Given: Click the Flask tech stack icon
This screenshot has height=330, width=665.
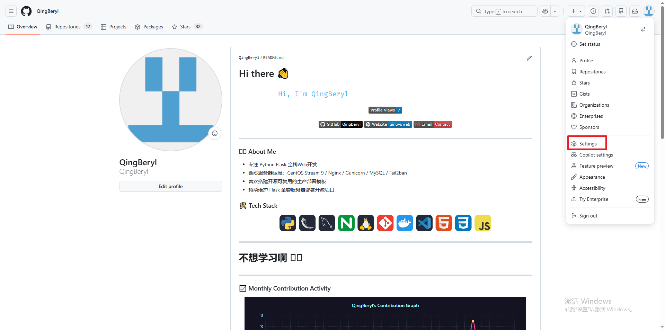Looking at the screenshot, I should coord(307,223).
